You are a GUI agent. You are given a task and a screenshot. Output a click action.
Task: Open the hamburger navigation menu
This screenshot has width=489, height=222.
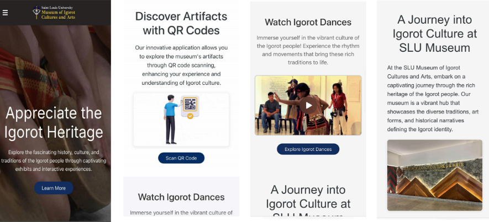pyautogui.click(x=6, y=13)
